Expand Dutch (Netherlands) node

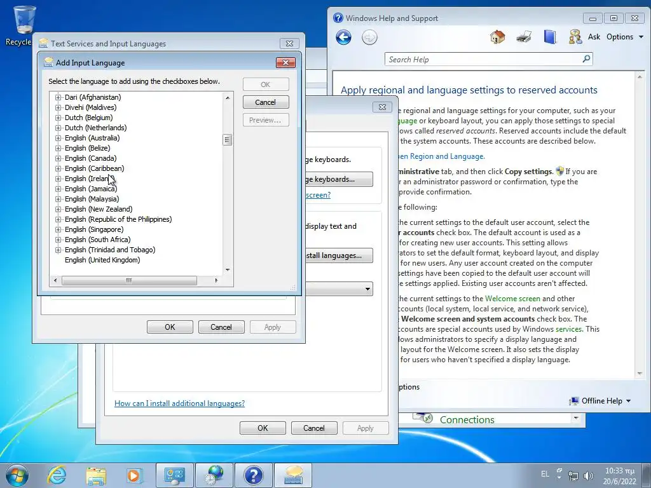[x=58, y=128]
